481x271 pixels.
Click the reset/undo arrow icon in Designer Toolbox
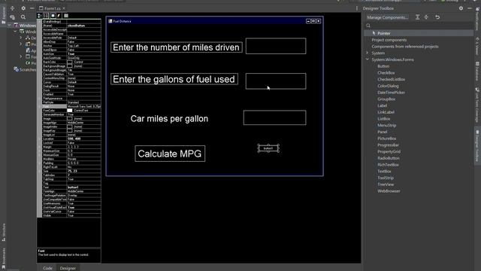tap(437, 17)
